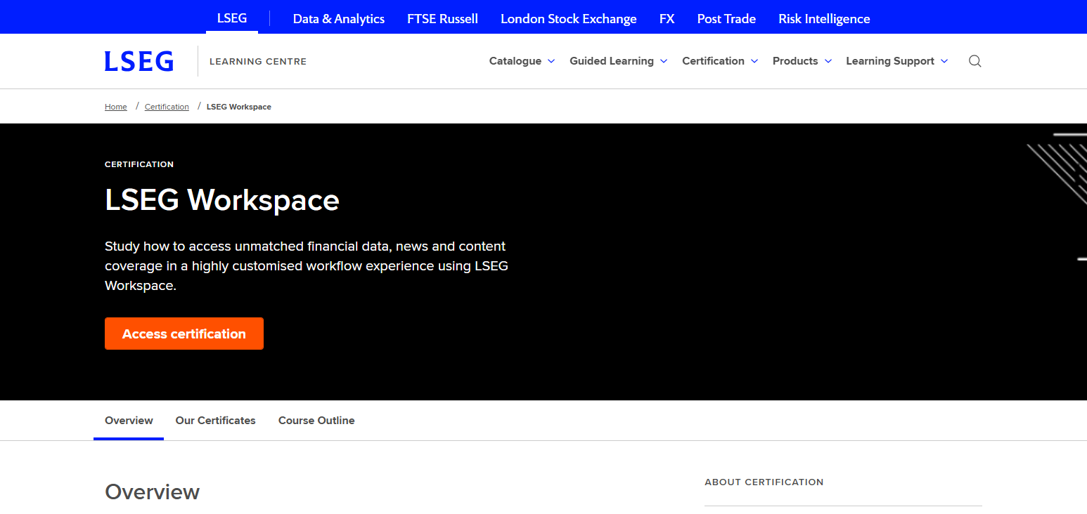Click Certification breadcrumb link
Screen dimensions: 1087x514
click(x=167, y=107)
